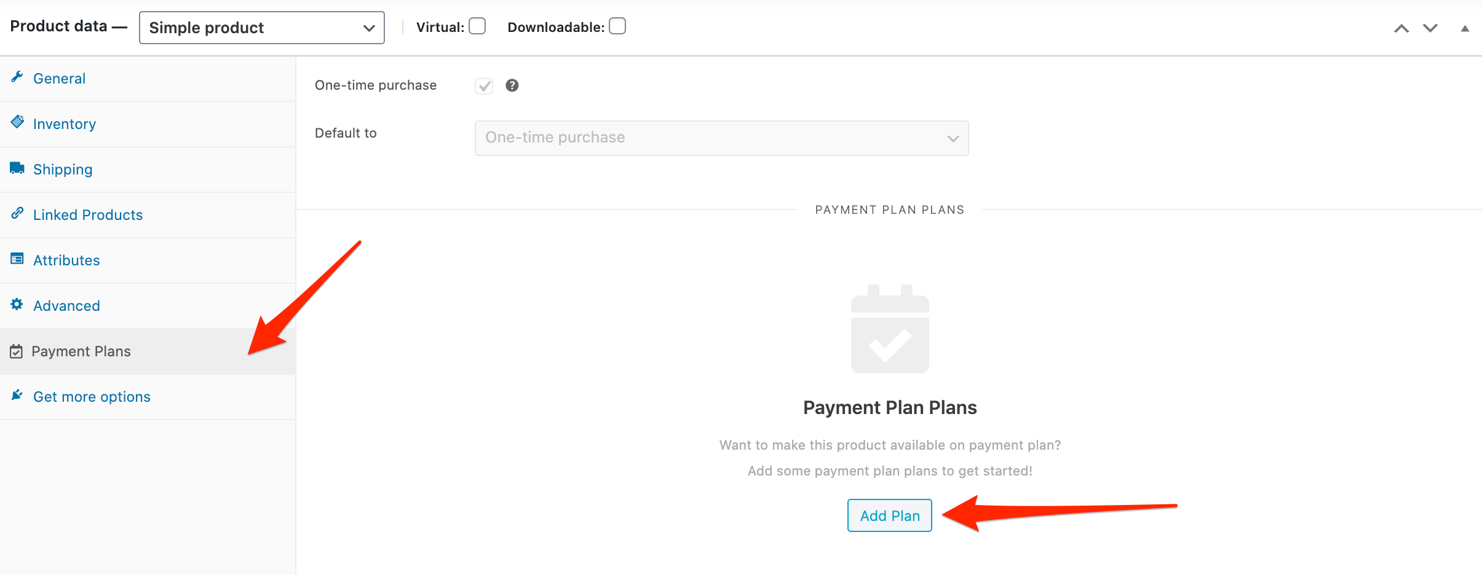Click the Add Plan button
Image resolution: width=1482 pixels, height=575 pixels.
pyautogui.click(x=890, y=515)
